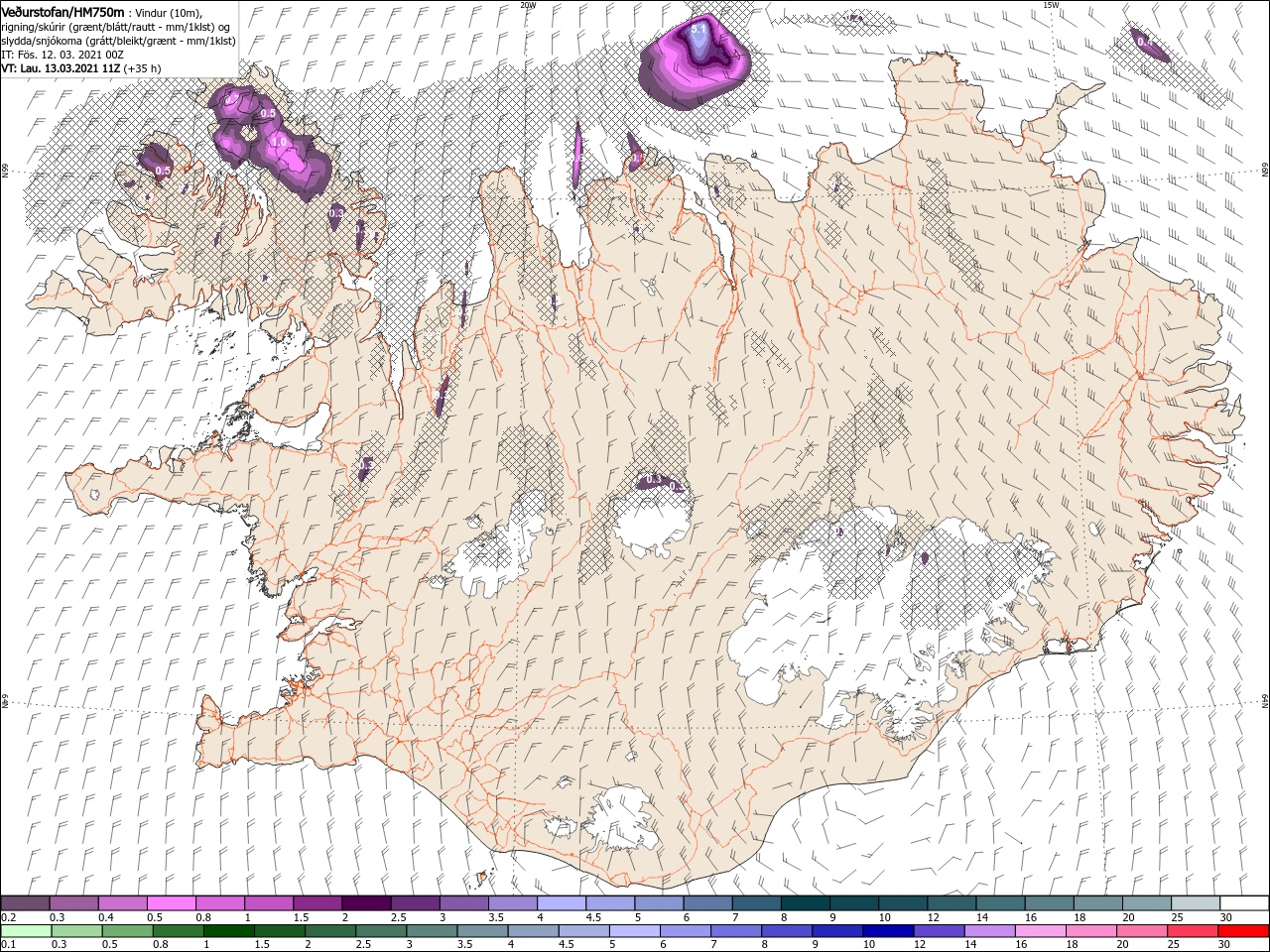This screenshot has height=952, width=1270.
Task: Select lower-row swatch between 9 and 10
Action: click(x=838, y=931)
